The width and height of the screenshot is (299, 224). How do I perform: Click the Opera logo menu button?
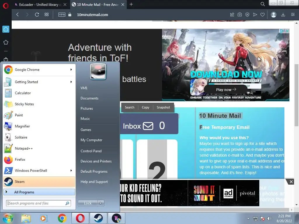(x=6, y=6)
